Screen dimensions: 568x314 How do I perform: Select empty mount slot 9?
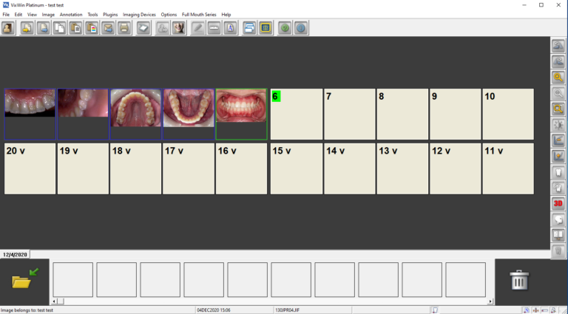456,114
